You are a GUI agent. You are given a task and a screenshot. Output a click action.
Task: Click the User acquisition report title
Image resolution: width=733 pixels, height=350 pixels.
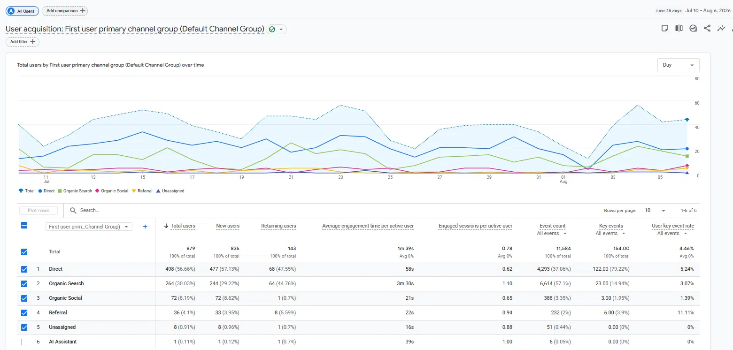coord(135,29)
